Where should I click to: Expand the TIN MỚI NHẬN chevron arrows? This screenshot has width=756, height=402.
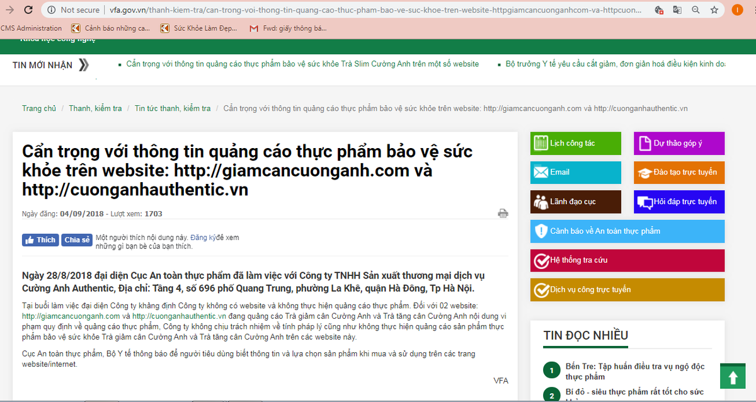(85, 64)
